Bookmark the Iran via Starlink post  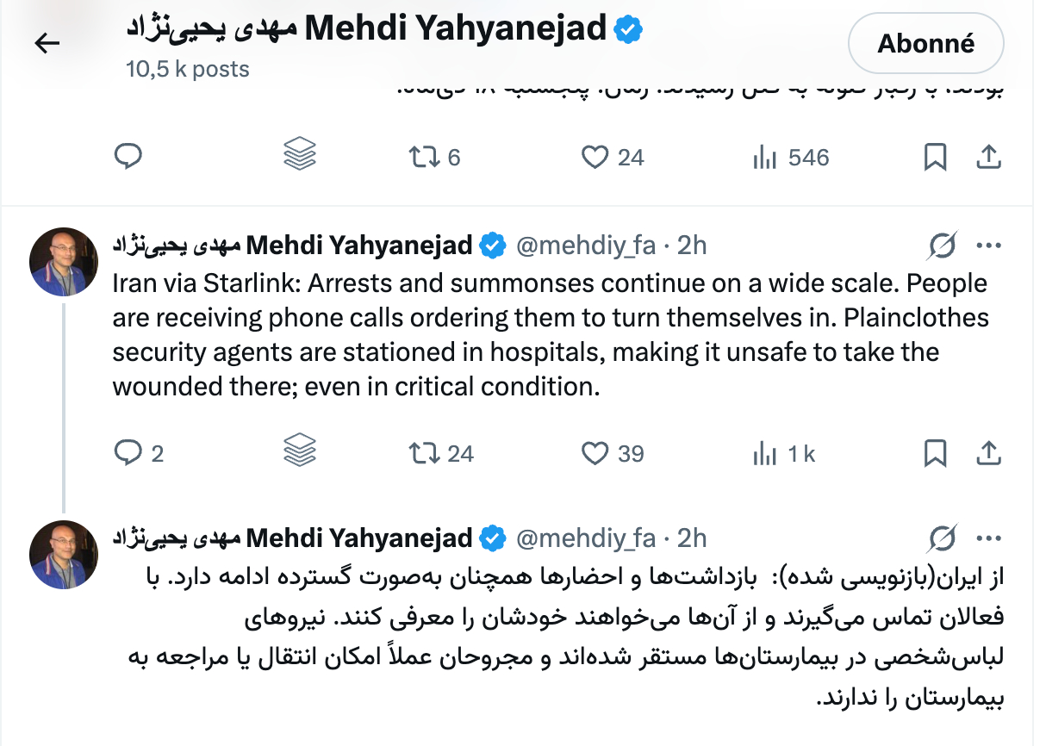tap(935, 453)
